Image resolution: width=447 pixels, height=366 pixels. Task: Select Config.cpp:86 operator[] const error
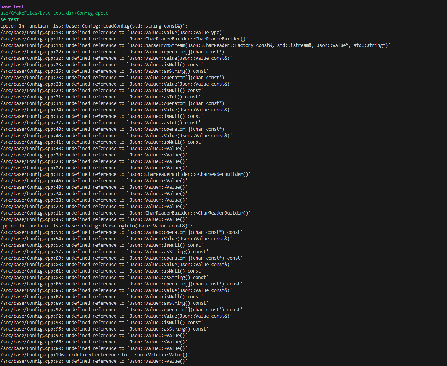coord(122,284)
